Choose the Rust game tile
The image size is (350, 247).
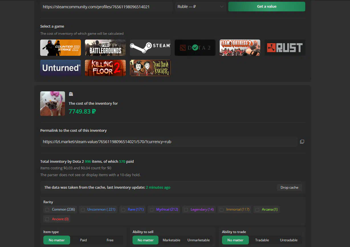click(x=285, y=48)
